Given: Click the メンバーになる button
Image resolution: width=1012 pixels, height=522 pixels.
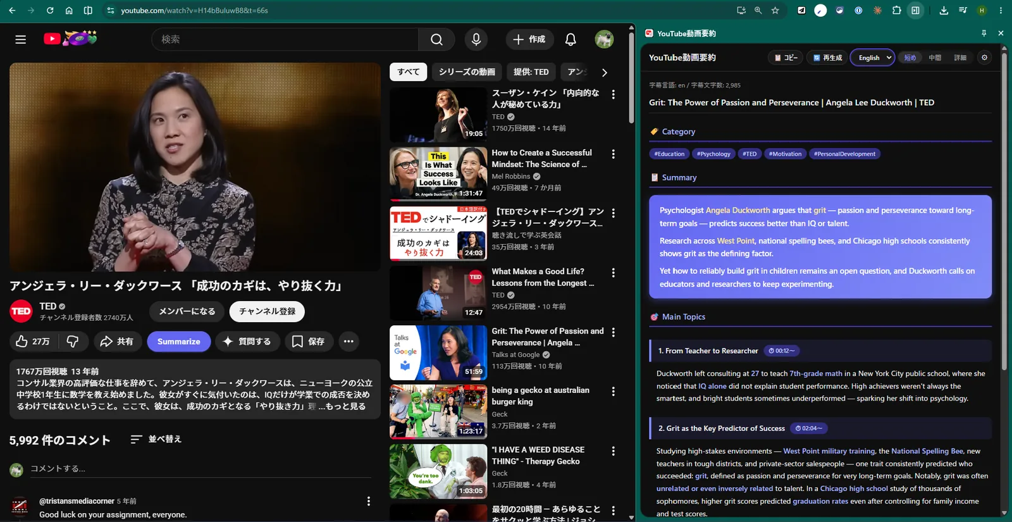Looking at the screenshot, I should tap(187, 311).
